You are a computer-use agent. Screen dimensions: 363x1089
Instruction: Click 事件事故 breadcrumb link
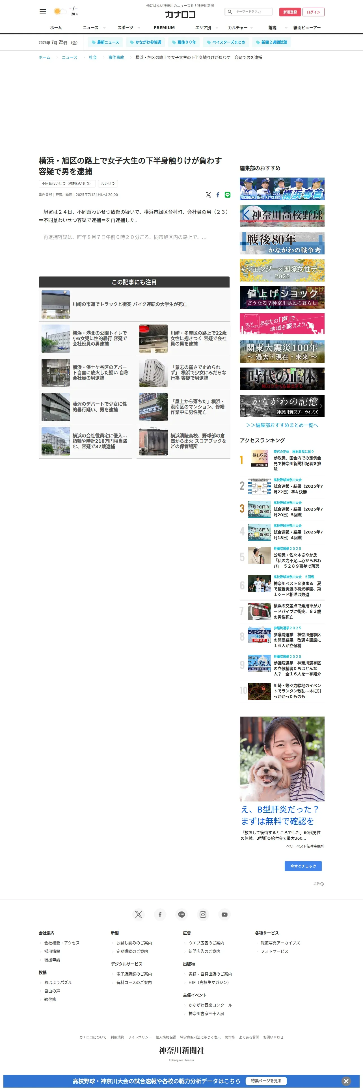[x=116, y=57]
